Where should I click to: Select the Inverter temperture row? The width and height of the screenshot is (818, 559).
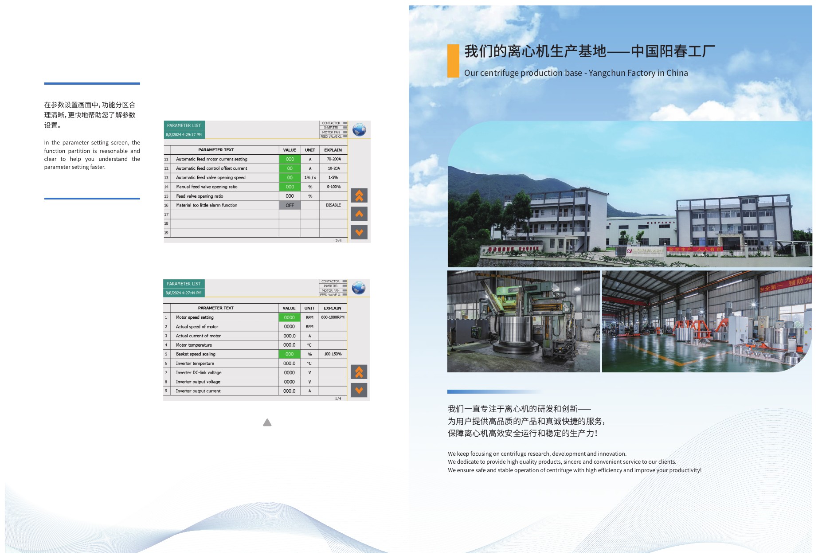pyautogui.click(x=255, y=364)
